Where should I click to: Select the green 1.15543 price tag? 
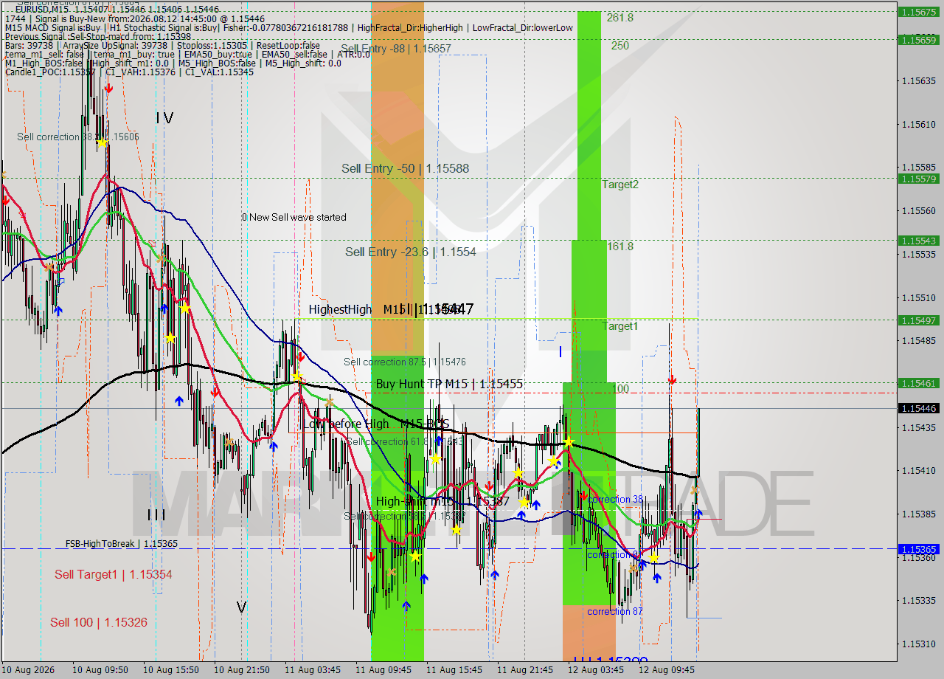(x=918, y=241)
